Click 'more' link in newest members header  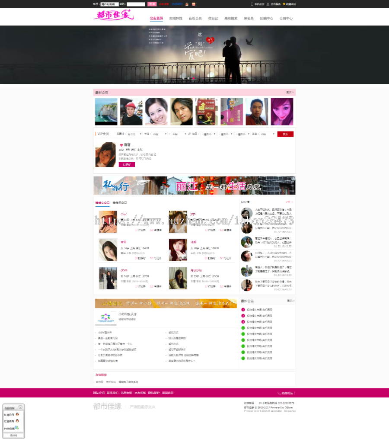point(290,93)
